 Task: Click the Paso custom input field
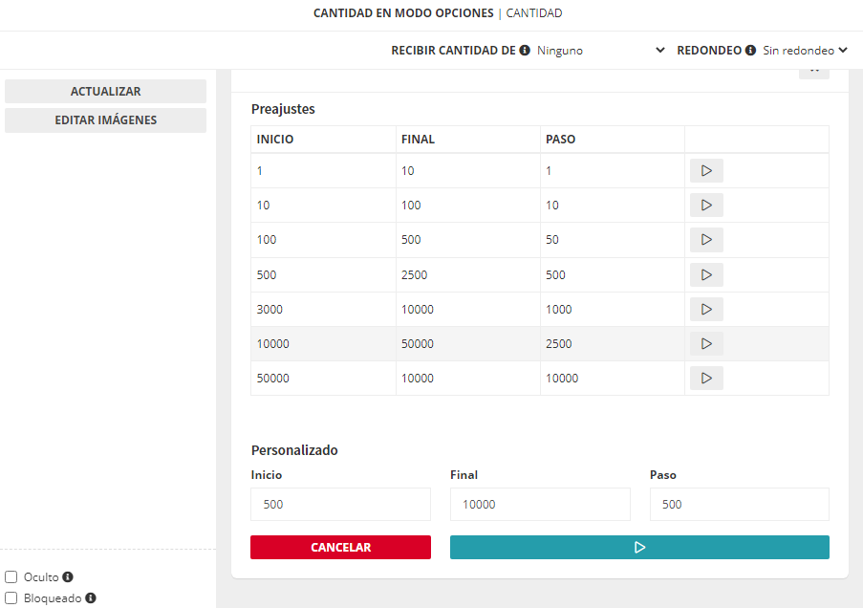pyautogui.click(x=739, y=505)
